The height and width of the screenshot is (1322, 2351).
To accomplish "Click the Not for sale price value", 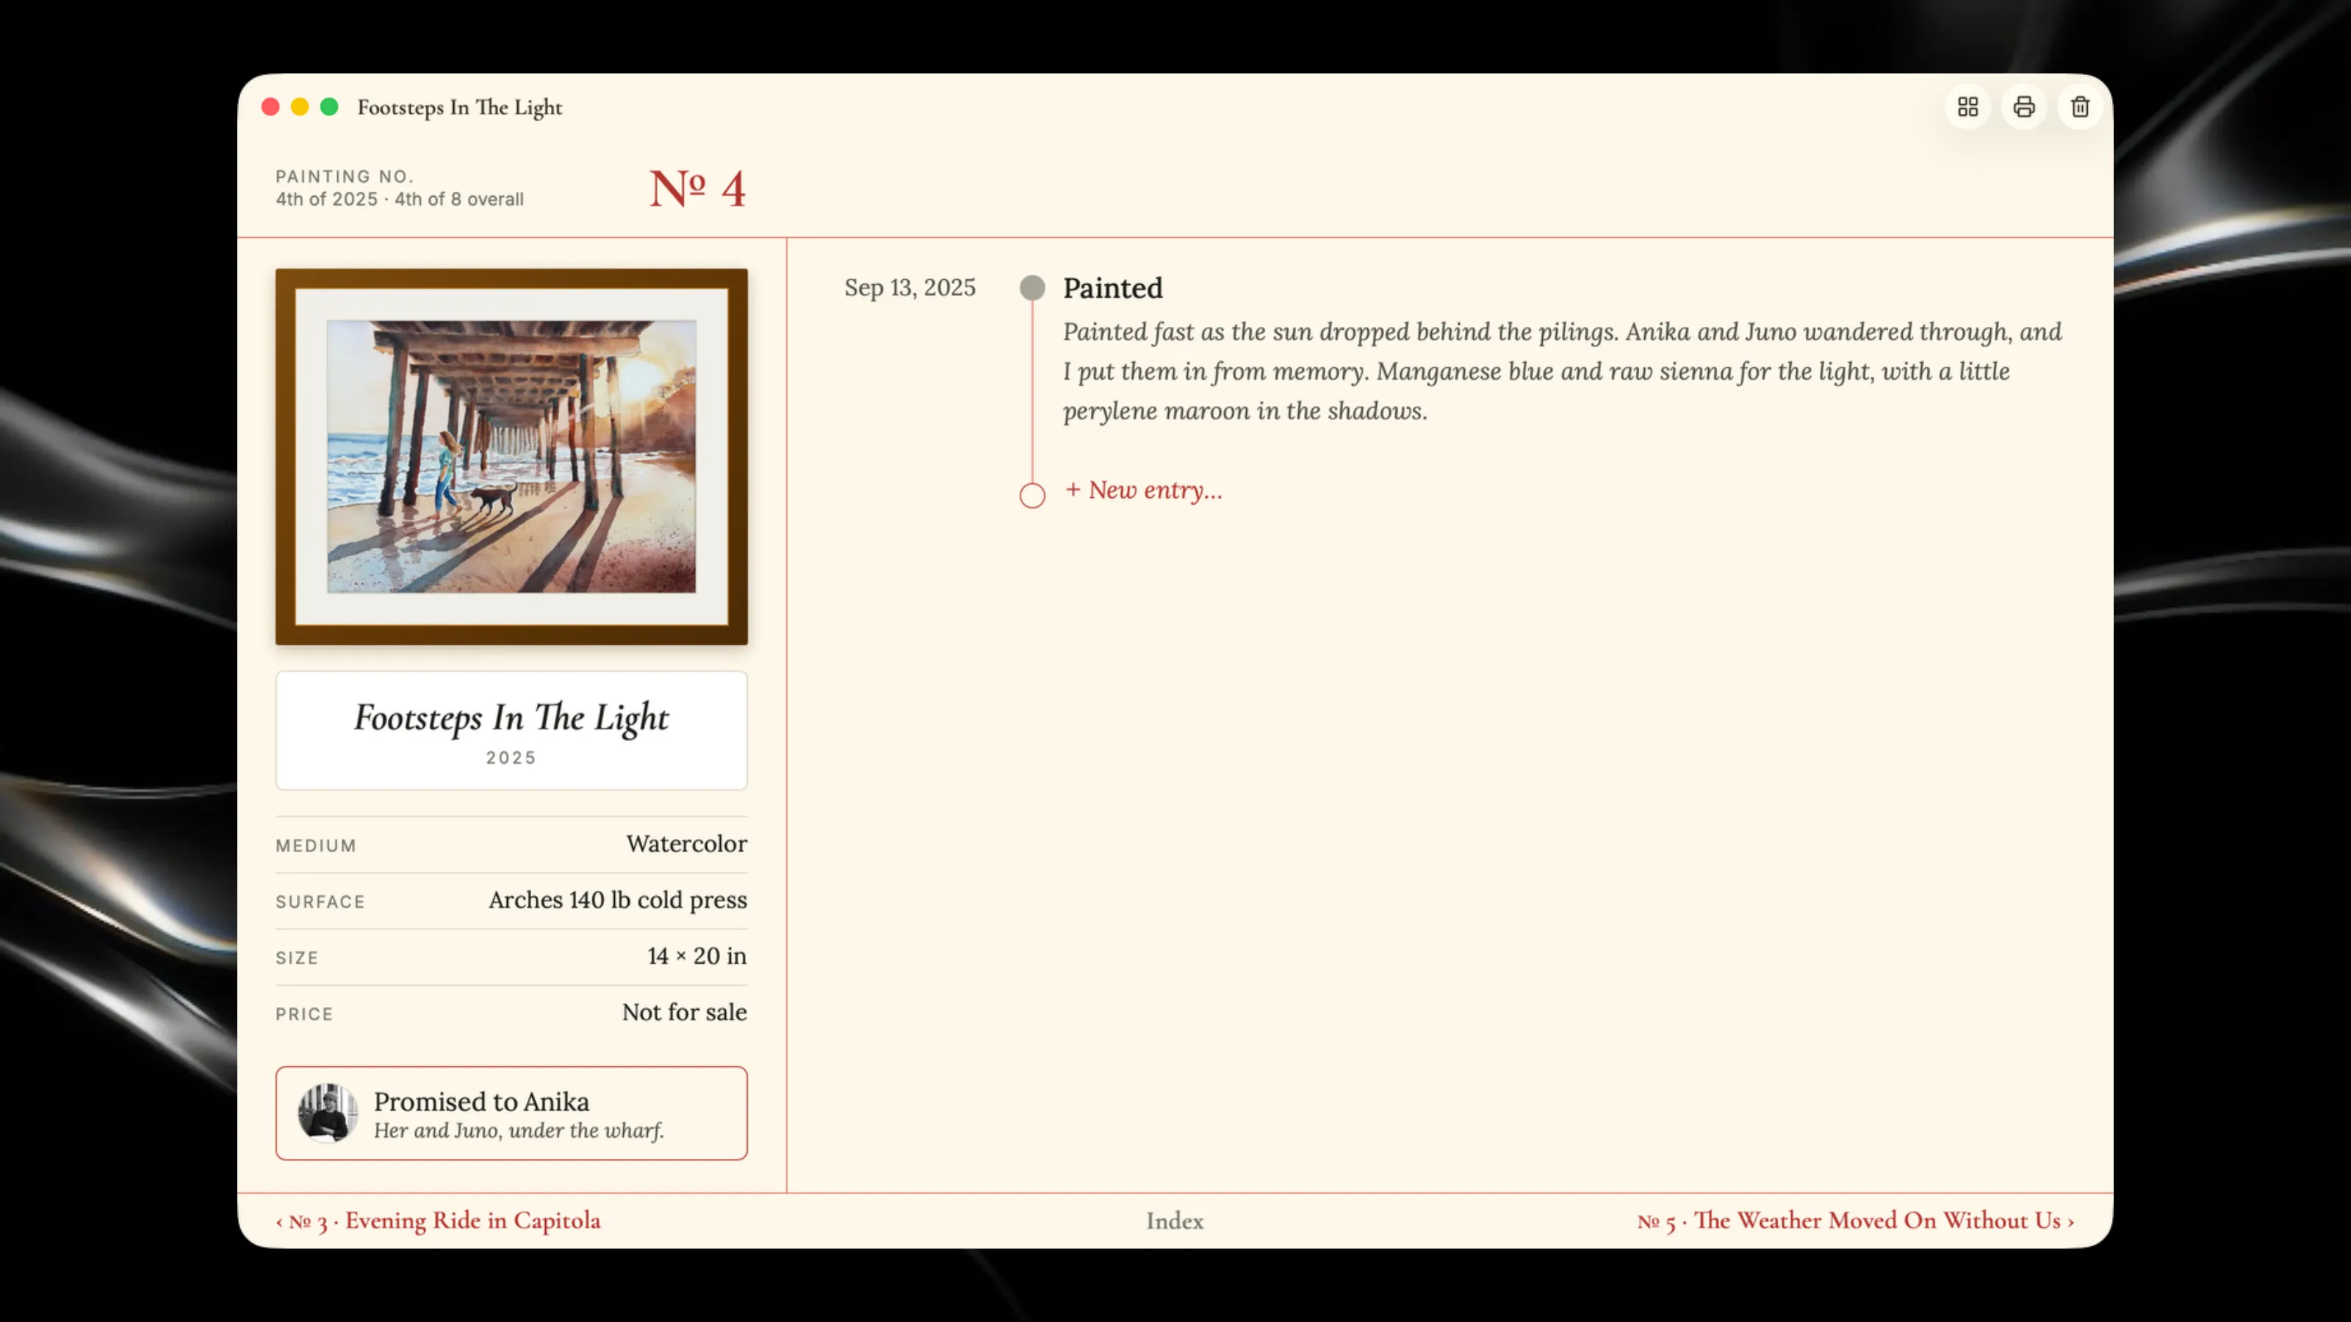I will click(x=685, y=1012).
